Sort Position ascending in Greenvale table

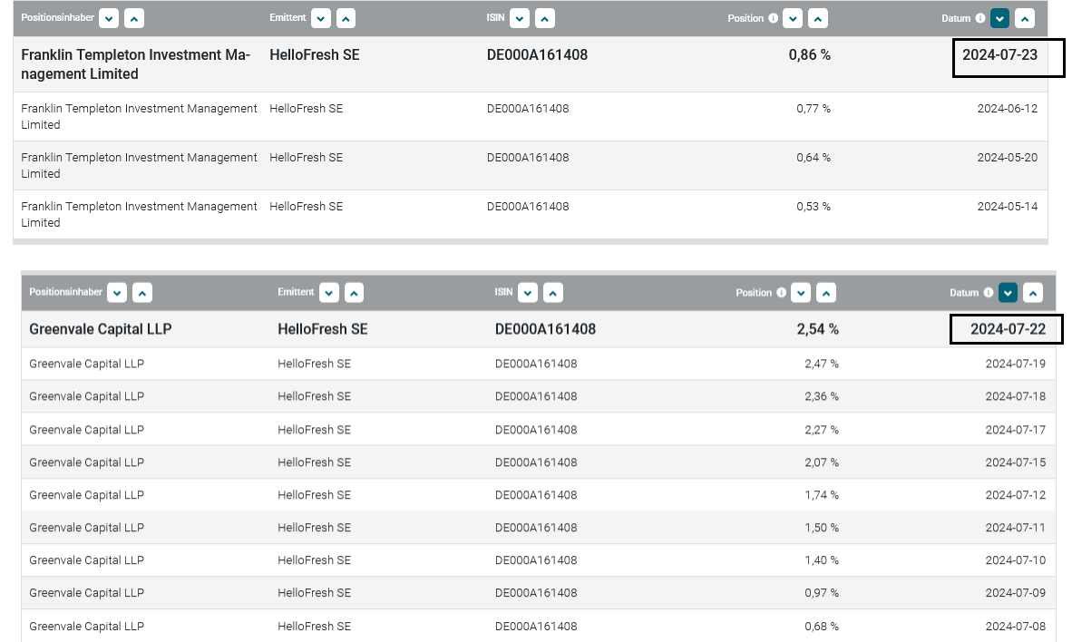click(x=826, y=293)
